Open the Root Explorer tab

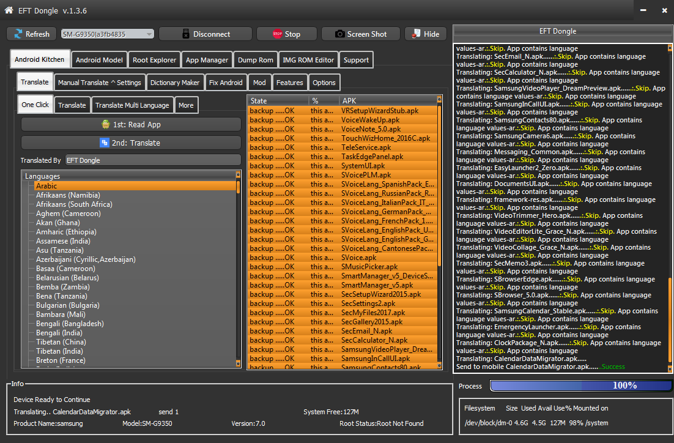pyautogui.click(x=154, y=60)
